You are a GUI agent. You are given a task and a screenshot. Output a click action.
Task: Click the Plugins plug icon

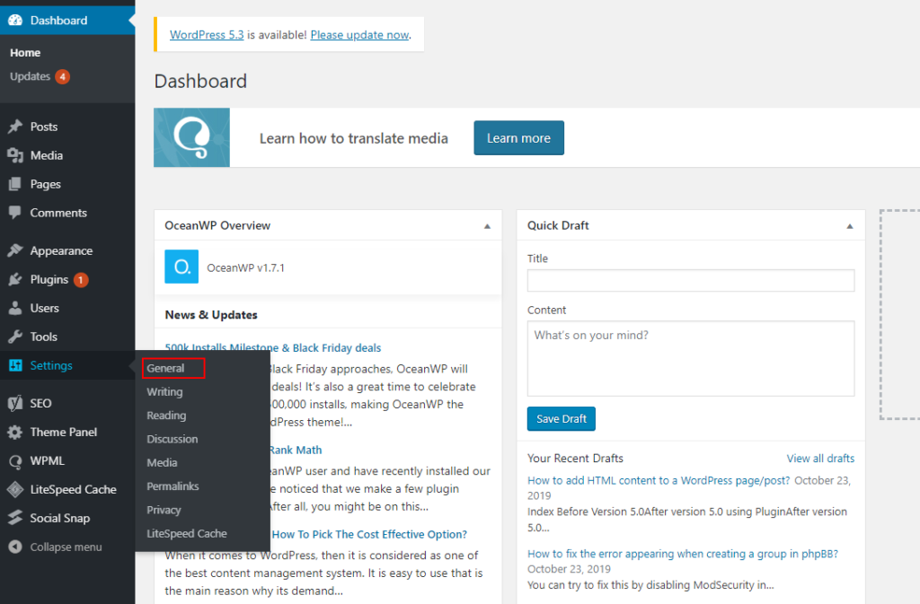click(x=15, y=280)
